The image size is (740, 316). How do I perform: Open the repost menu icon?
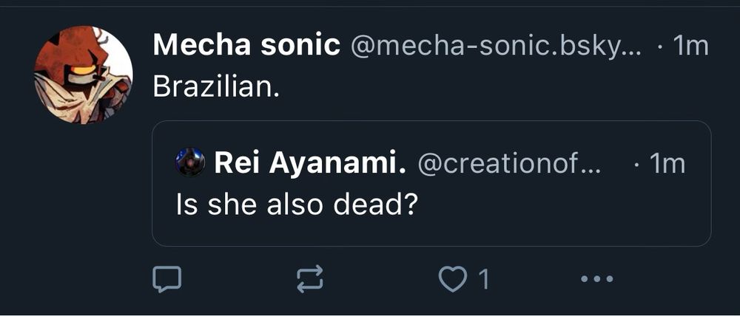click(309, 279)
